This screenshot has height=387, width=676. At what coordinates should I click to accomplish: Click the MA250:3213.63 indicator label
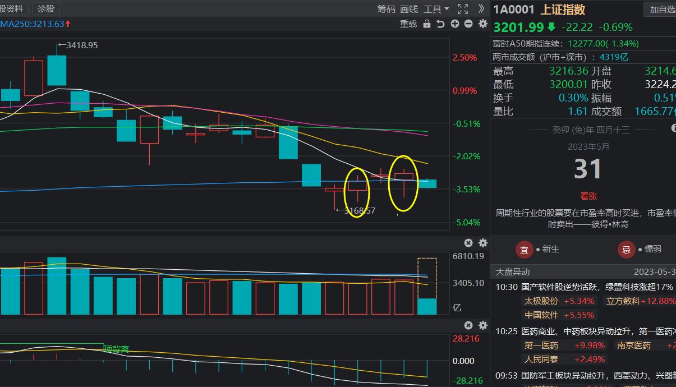click(x=35, y=24)
